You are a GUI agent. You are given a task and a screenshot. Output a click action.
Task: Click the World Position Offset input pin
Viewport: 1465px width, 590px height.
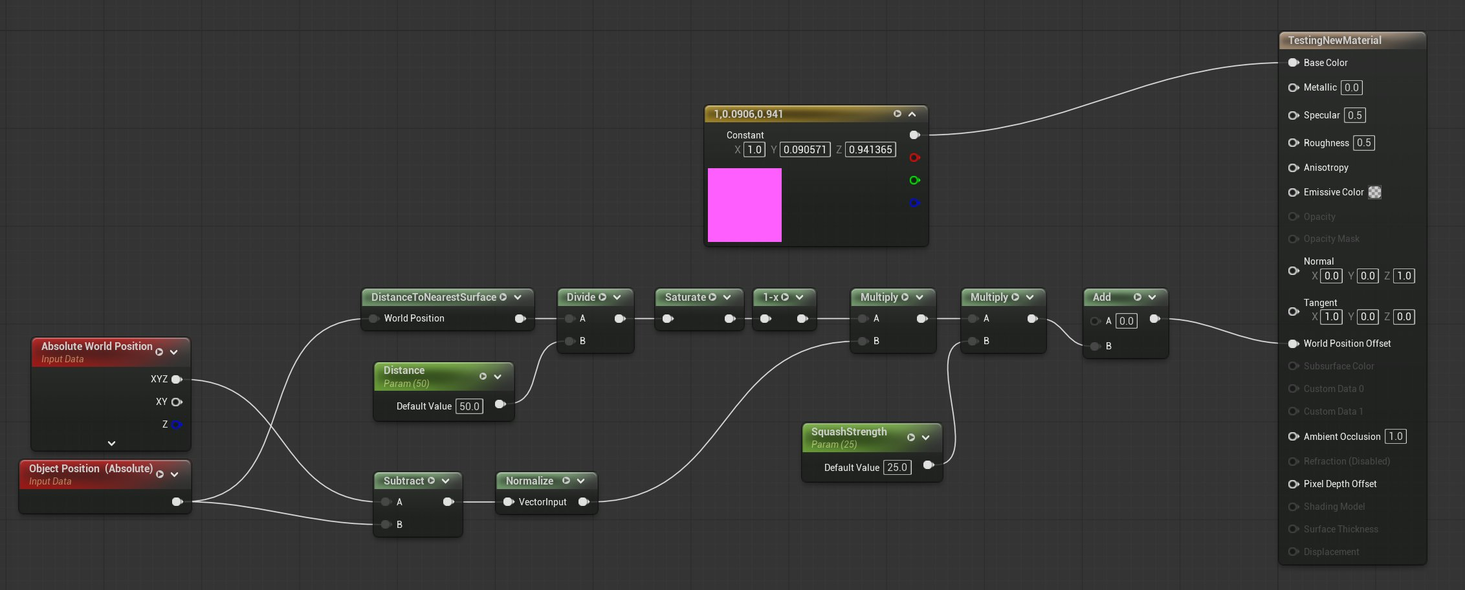1294,344
